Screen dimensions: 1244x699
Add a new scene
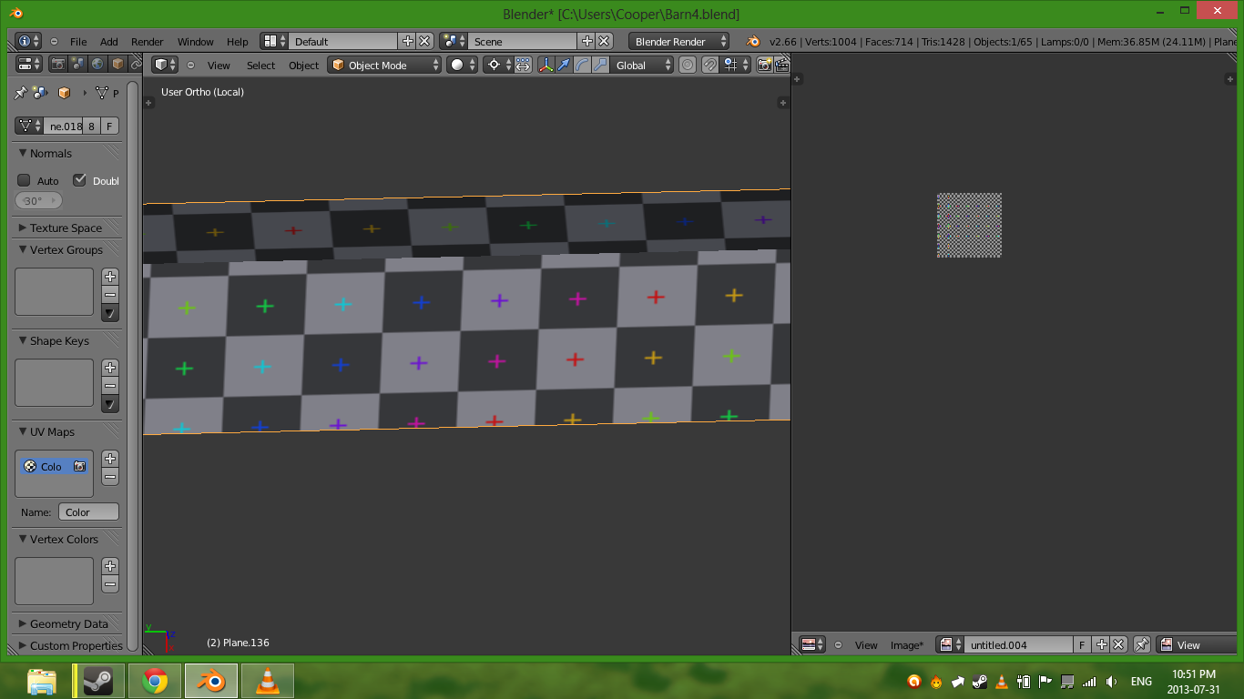pyautogui.click(x=586, y=41)
